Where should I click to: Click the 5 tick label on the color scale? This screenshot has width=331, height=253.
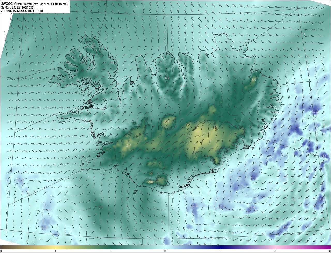point(110,251)
